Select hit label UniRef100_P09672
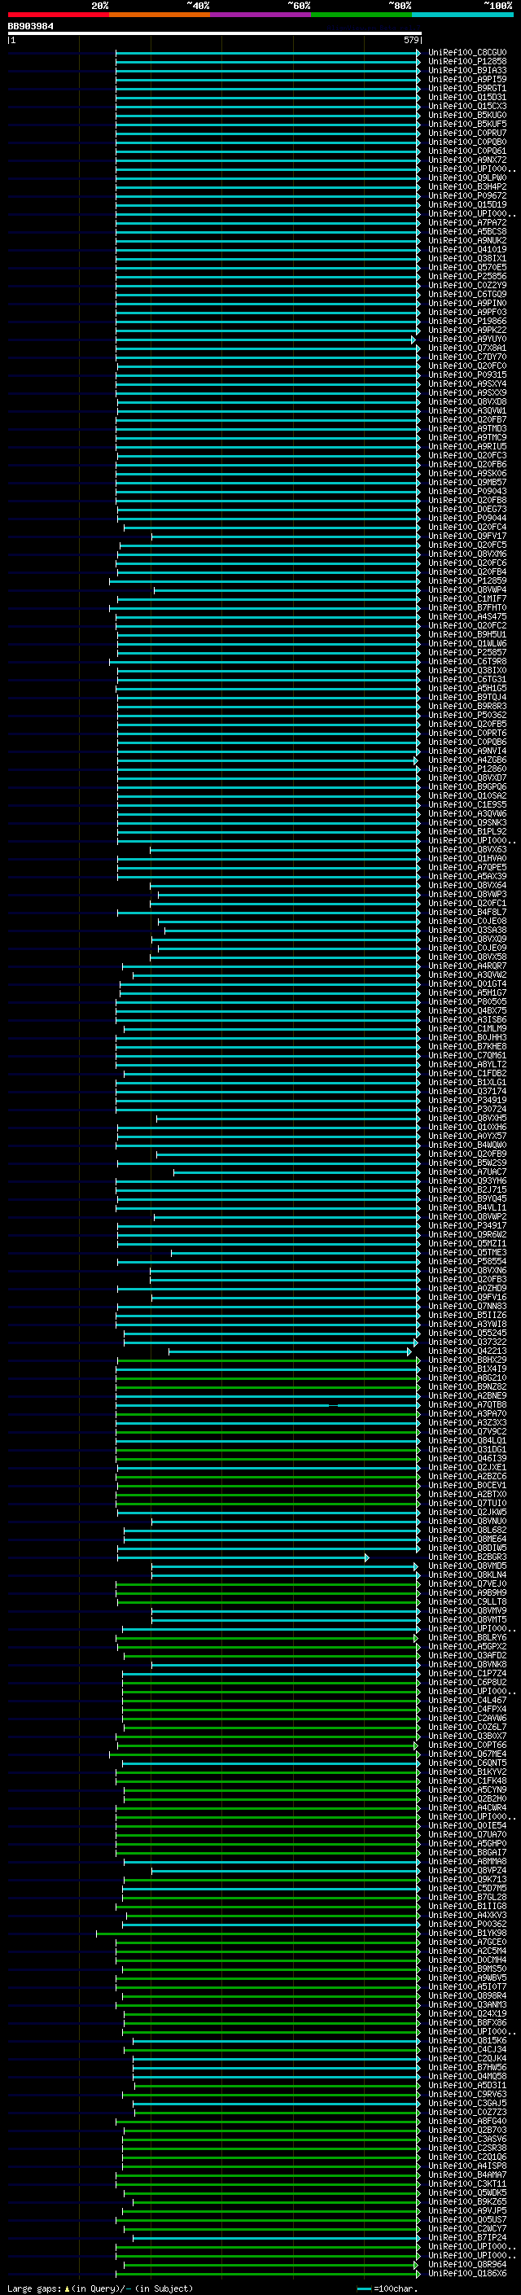 [466, 196]
